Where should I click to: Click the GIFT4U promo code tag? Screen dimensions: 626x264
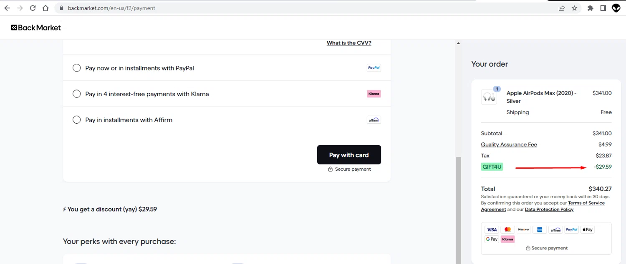pos(492,167)
